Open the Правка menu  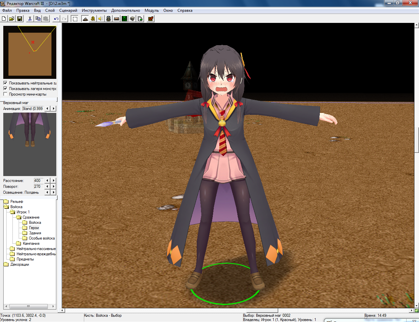(23, 10)
